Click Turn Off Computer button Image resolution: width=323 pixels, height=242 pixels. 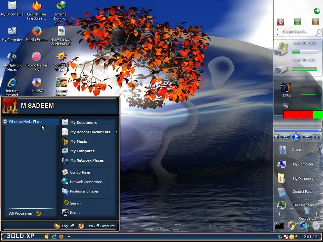96,226
